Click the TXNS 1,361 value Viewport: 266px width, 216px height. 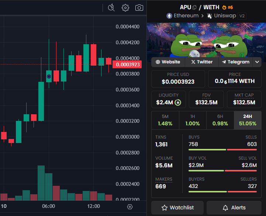161,144
